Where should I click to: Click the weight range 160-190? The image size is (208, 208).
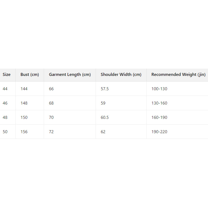click(x=159, y=118)
